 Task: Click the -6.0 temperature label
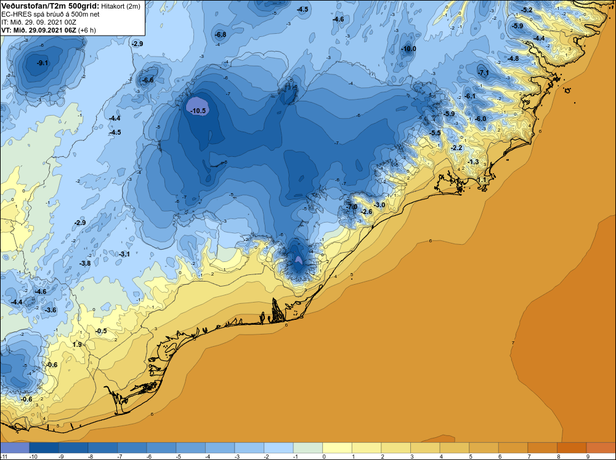(480, 119)
